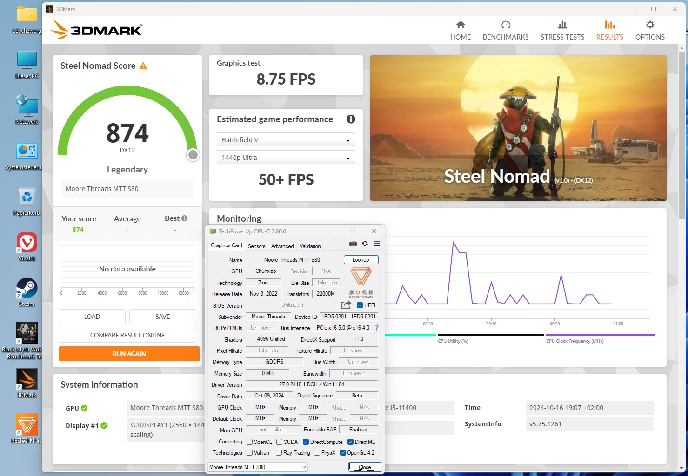
Task: Click the Bus Interface question mark icon
Action: pos(377,328)
